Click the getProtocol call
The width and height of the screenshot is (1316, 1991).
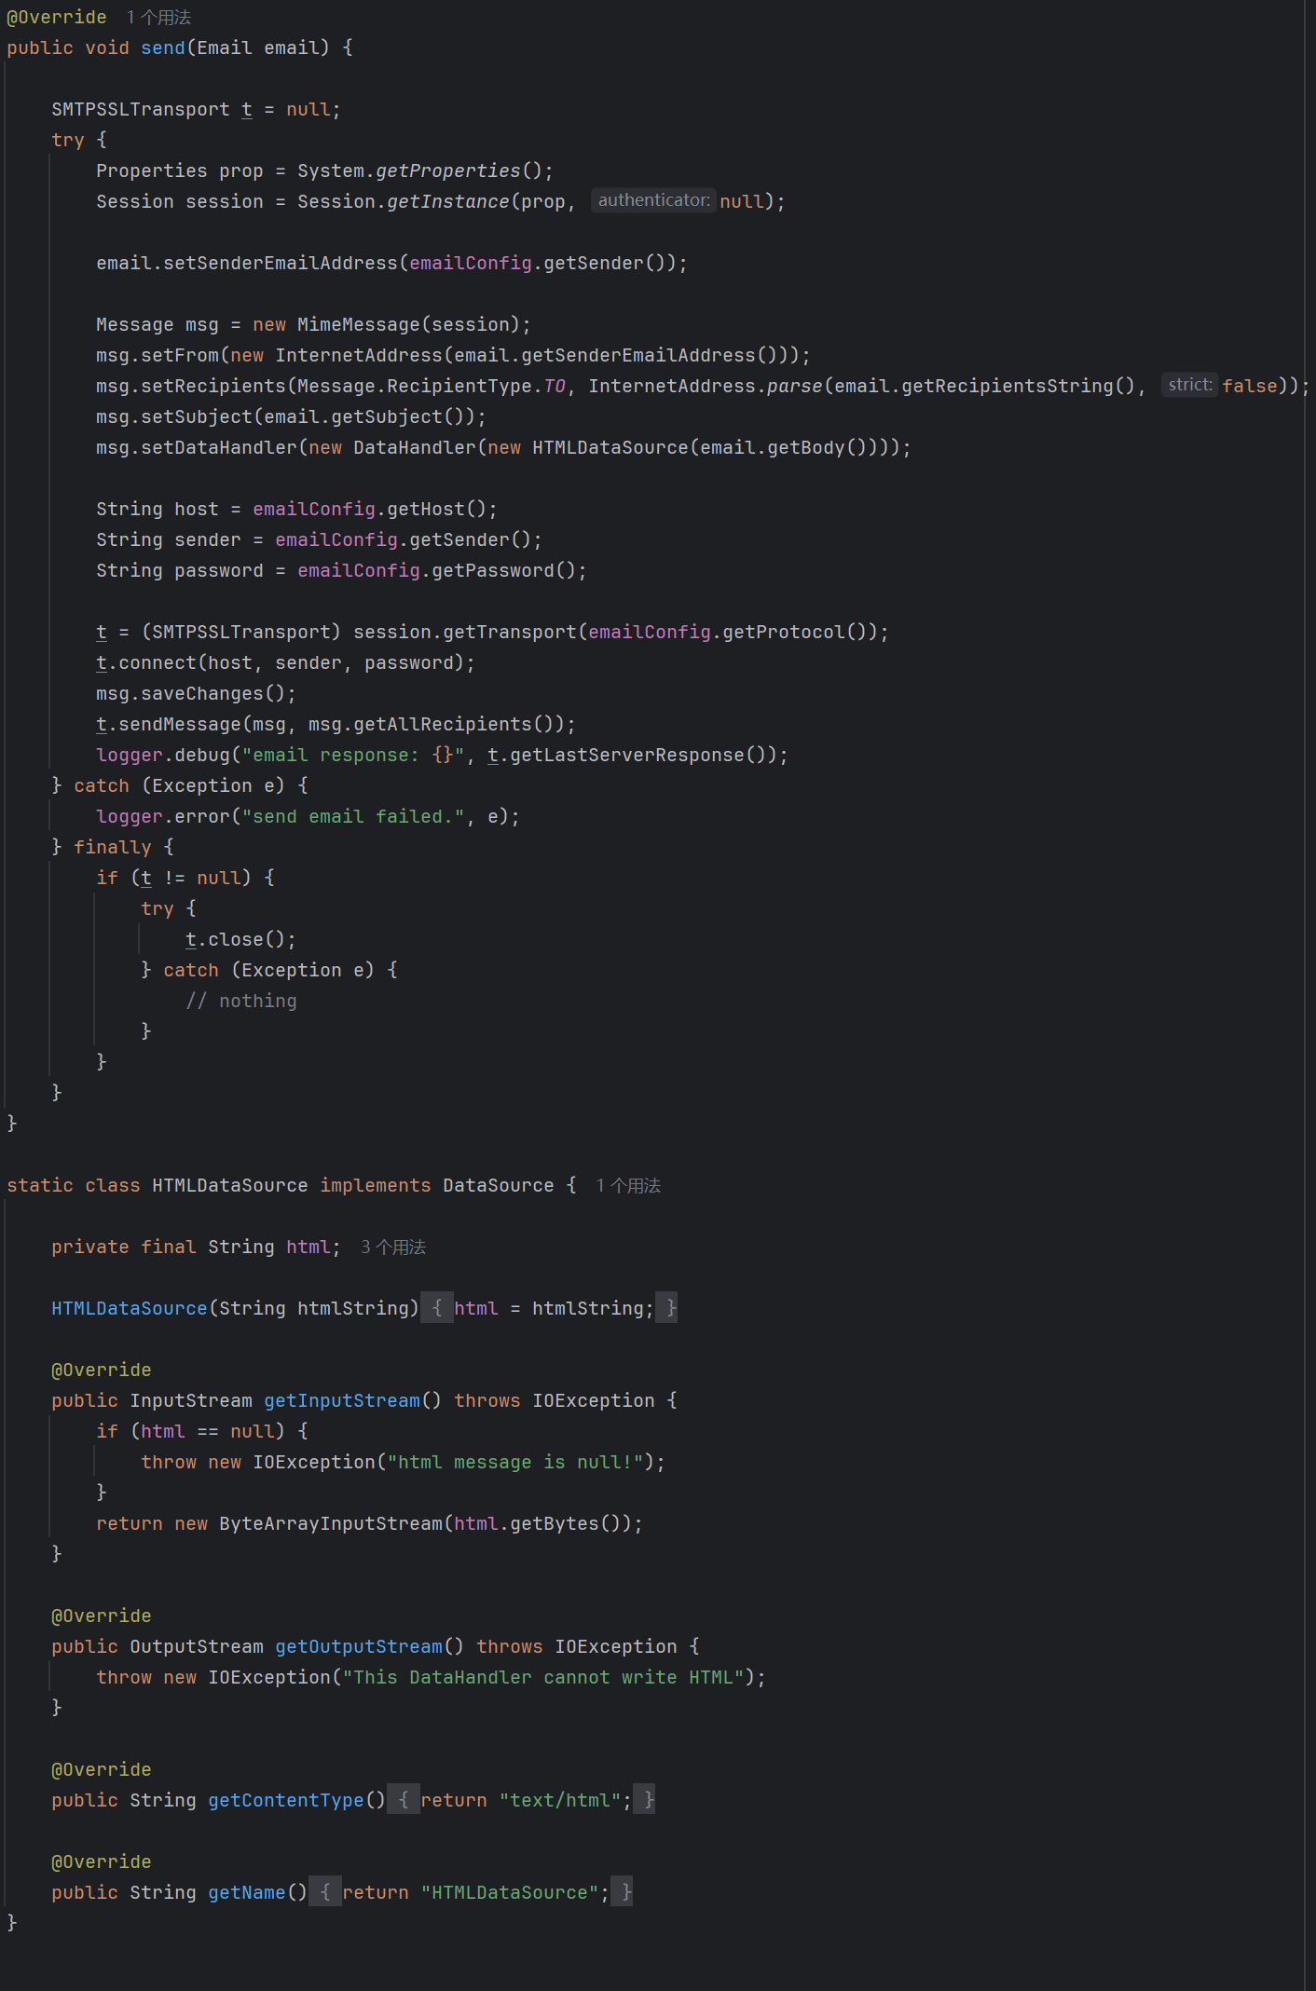pyautogui.click(x=784, y=632)
